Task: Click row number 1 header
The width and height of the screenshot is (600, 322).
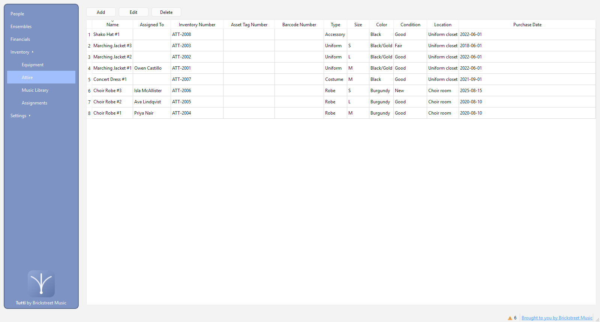Action: 89,34
